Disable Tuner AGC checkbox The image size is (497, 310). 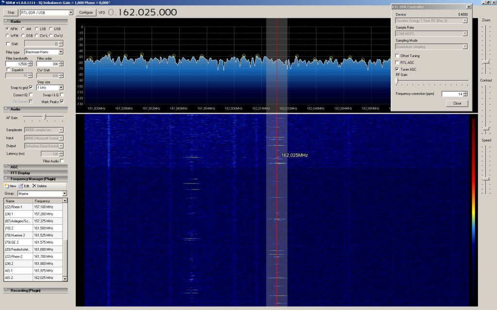coord(397,69)
